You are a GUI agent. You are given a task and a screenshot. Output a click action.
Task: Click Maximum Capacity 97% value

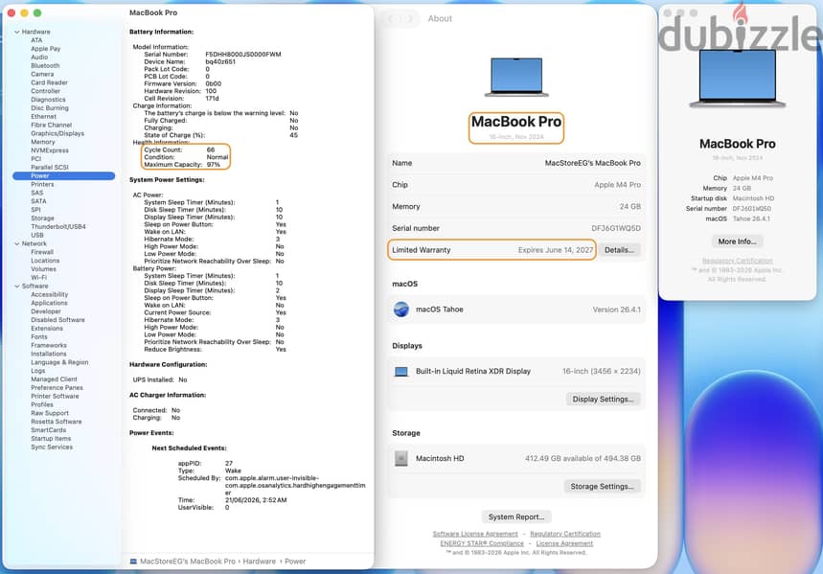[x=213, y=165]
